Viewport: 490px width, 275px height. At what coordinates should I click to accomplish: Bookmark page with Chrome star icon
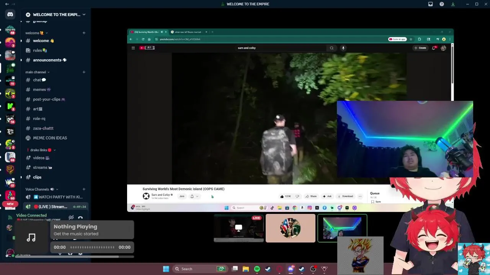coord(411,39)
